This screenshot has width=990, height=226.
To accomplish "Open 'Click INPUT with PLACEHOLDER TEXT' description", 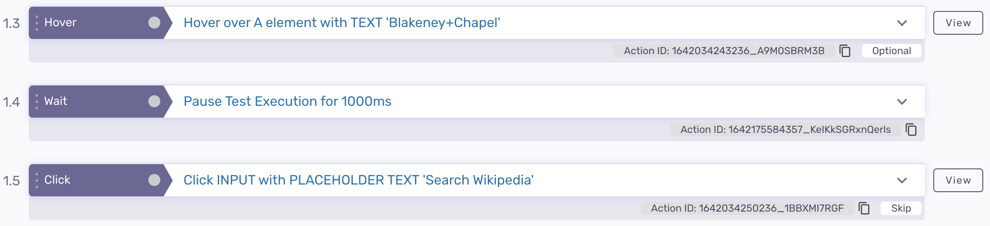I will (358, 180).
